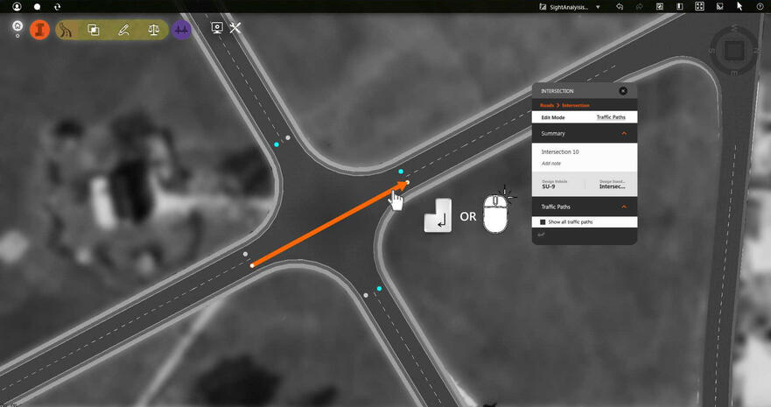Click the orange build infrastructure icon

pyautogui.click(x=39, y=29)
